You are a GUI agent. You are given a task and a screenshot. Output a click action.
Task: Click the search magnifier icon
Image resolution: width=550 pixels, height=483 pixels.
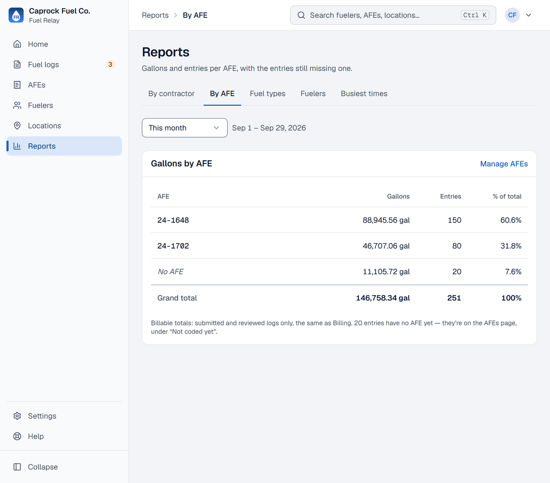(x=301, y=15)
